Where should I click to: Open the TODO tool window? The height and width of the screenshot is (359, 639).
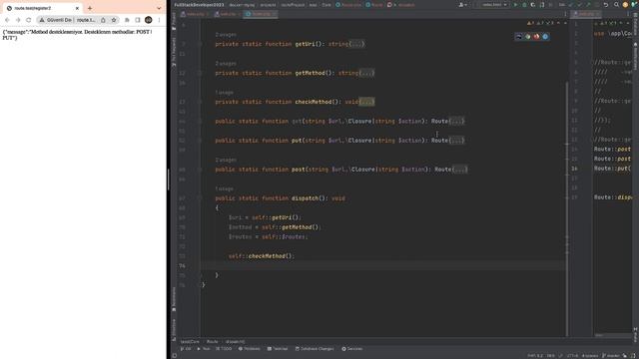[x=224, y=349]
